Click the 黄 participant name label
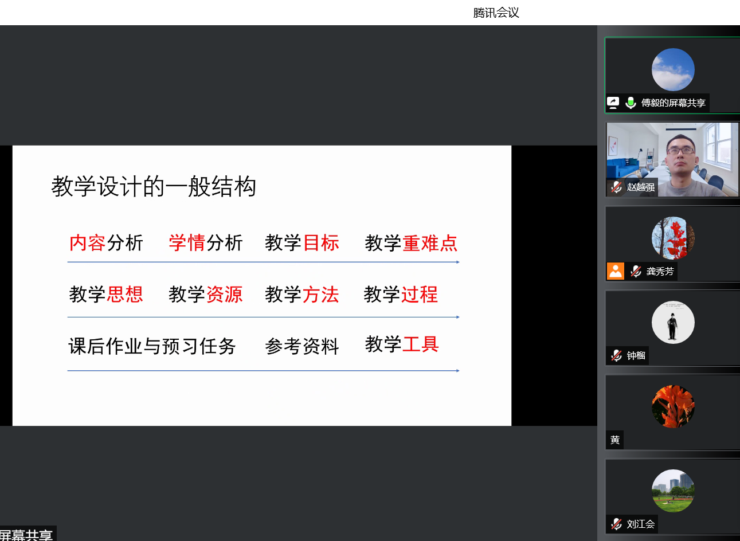 (x=614, y=440)
